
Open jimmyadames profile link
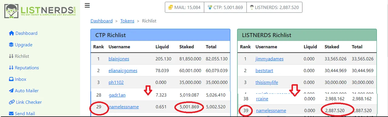[x=269, y=59]
